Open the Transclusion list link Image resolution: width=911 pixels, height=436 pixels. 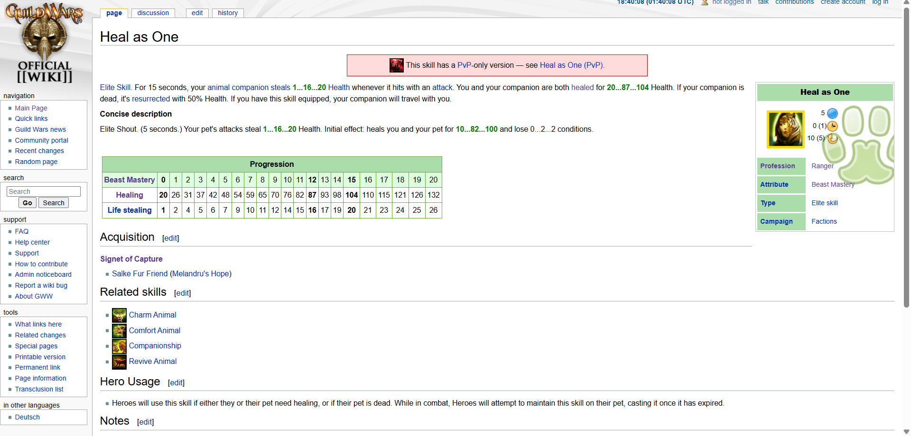click(x=39, y=389)
